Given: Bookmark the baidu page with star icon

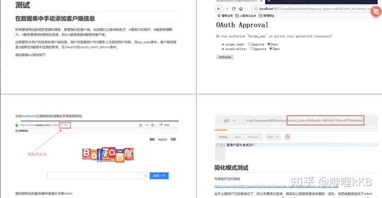Looking at the screenshot, I should click(x=153, y=125).
